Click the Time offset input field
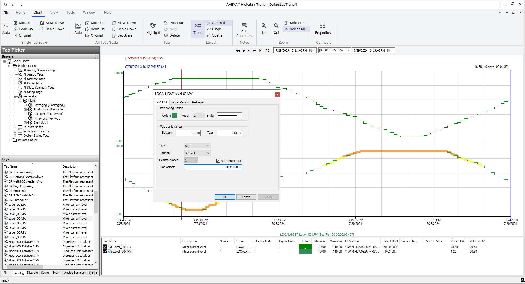 point(213,167)
